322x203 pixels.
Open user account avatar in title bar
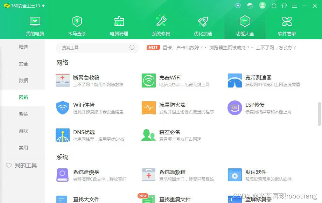click(x=262, y=6)
